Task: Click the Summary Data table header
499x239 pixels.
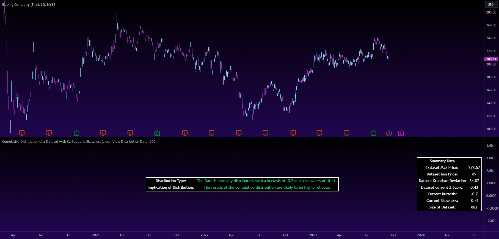Action: (x=442, y=161)
